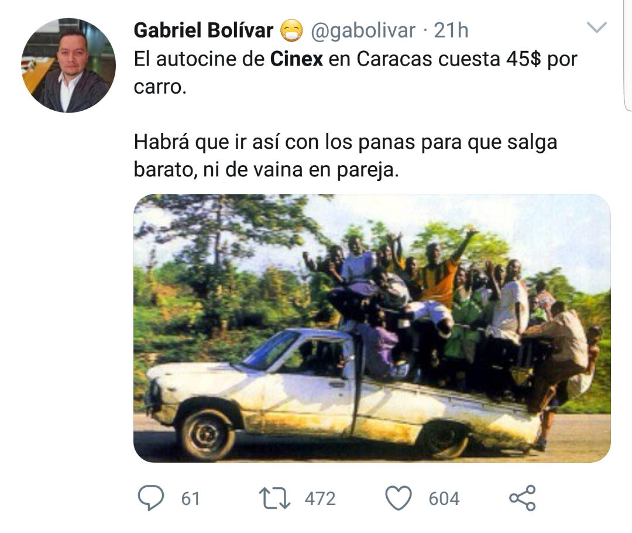Image resolution: width=632 pixels, height=533 pixels.
Task: Visit the @gabolivar handle
Action: [363, 31]
